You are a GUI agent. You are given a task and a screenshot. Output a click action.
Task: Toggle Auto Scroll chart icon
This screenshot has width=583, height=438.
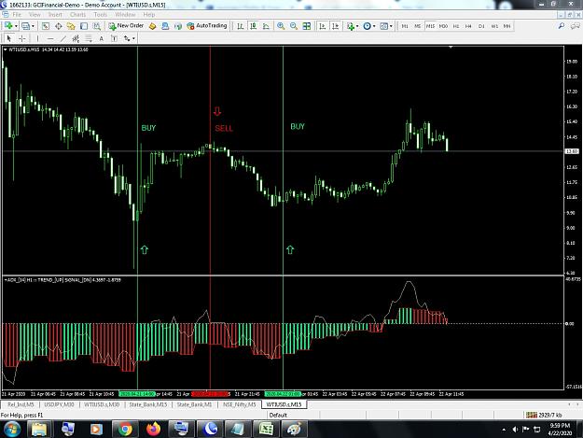click(323, 26)
